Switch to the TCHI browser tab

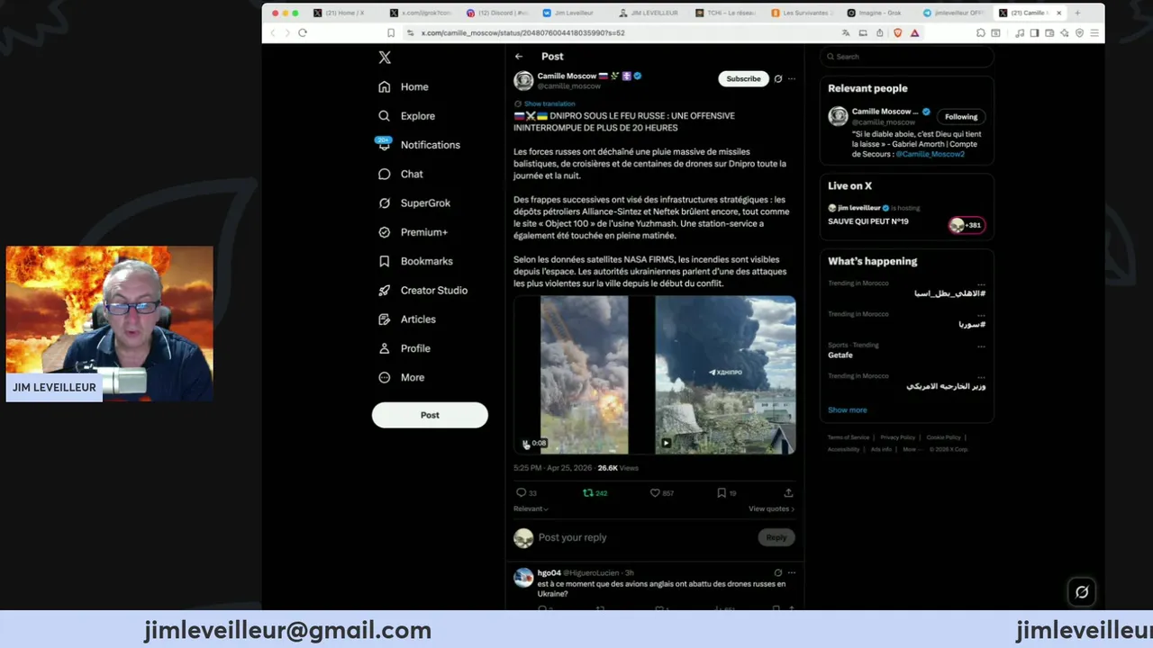pos(727,13)
